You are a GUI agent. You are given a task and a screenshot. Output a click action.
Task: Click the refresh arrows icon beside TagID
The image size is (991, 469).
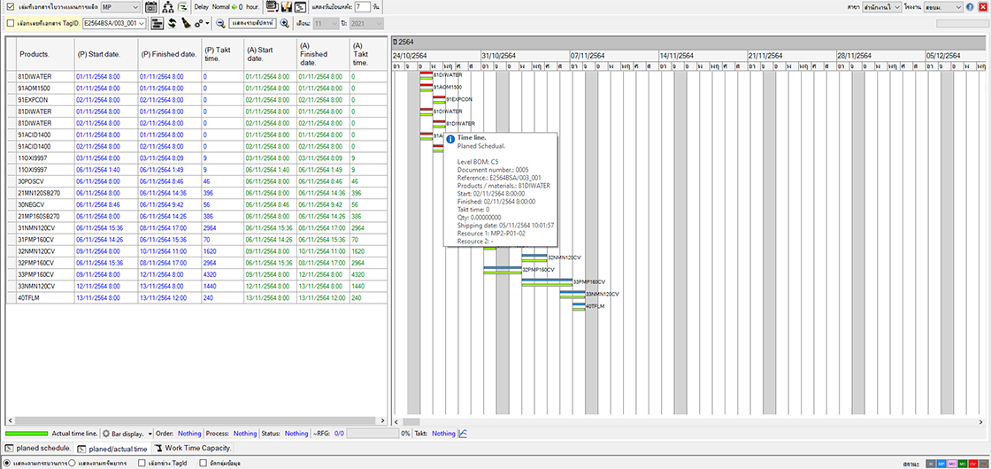pos(173,23)
